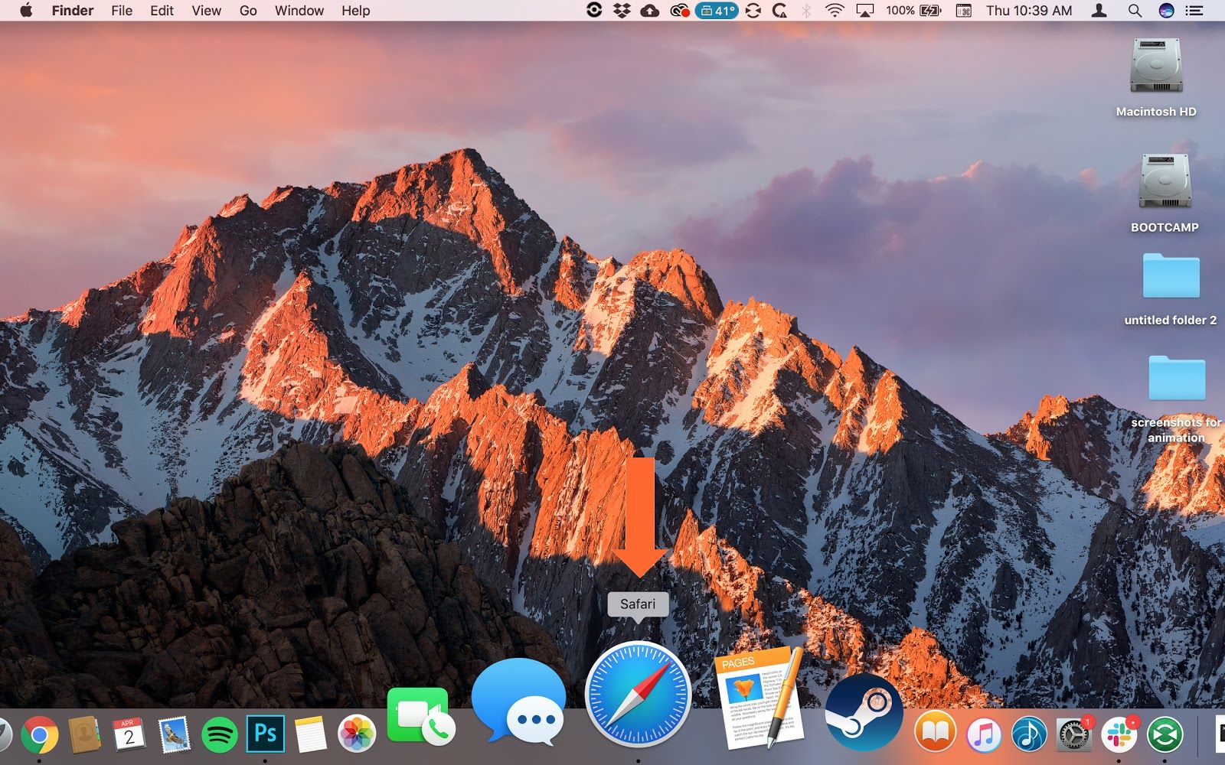Activate Siri from the menu bar
Image resolution: width=1225 pixels, height=765 pixels.
coord(1166,11)
